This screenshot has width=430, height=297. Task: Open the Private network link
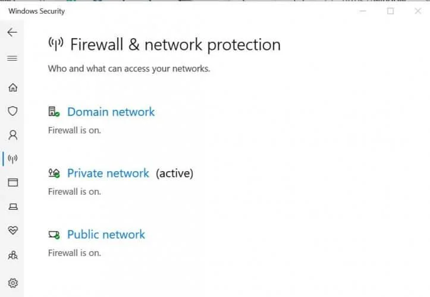pyautogui.click(x=108, y=173)
